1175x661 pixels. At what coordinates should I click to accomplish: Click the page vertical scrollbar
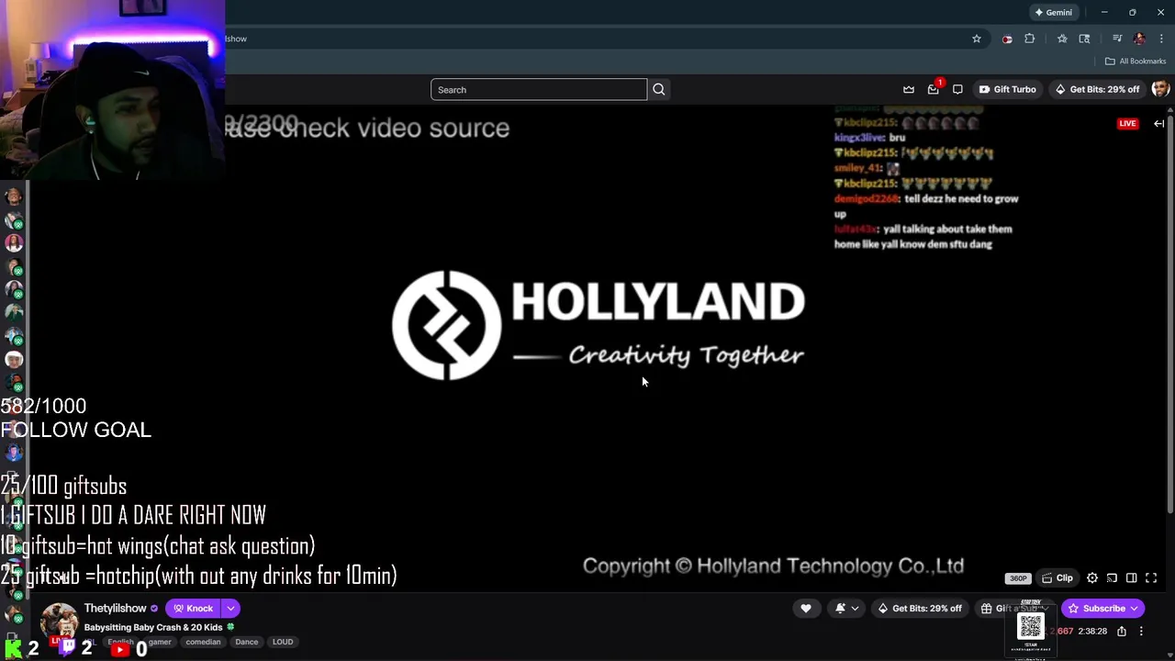(1170, 312)
